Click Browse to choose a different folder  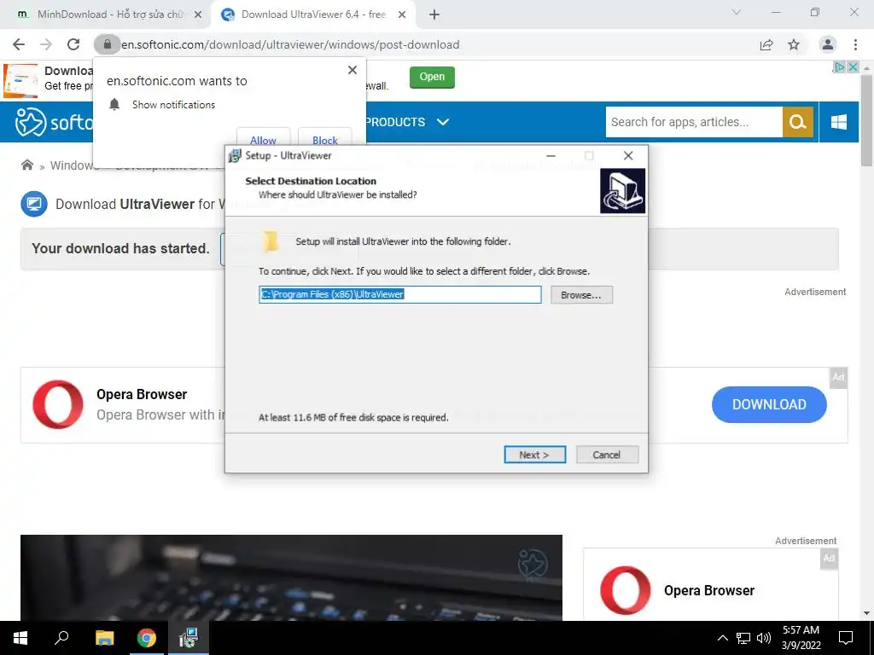[581, 294]
